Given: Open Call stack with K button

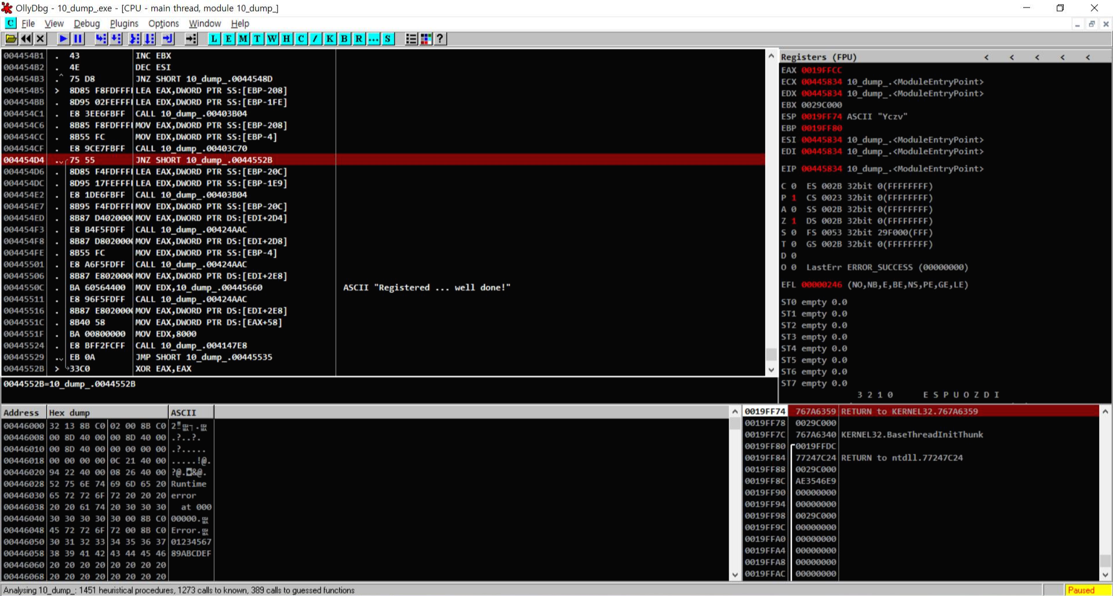Looking at the screenshot, I should click(330, 39).
